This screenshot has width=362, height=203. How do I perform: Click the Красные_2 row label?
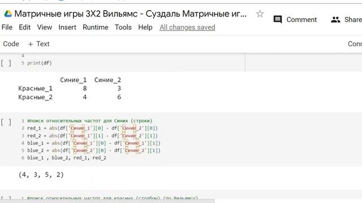tap(35, 97)
